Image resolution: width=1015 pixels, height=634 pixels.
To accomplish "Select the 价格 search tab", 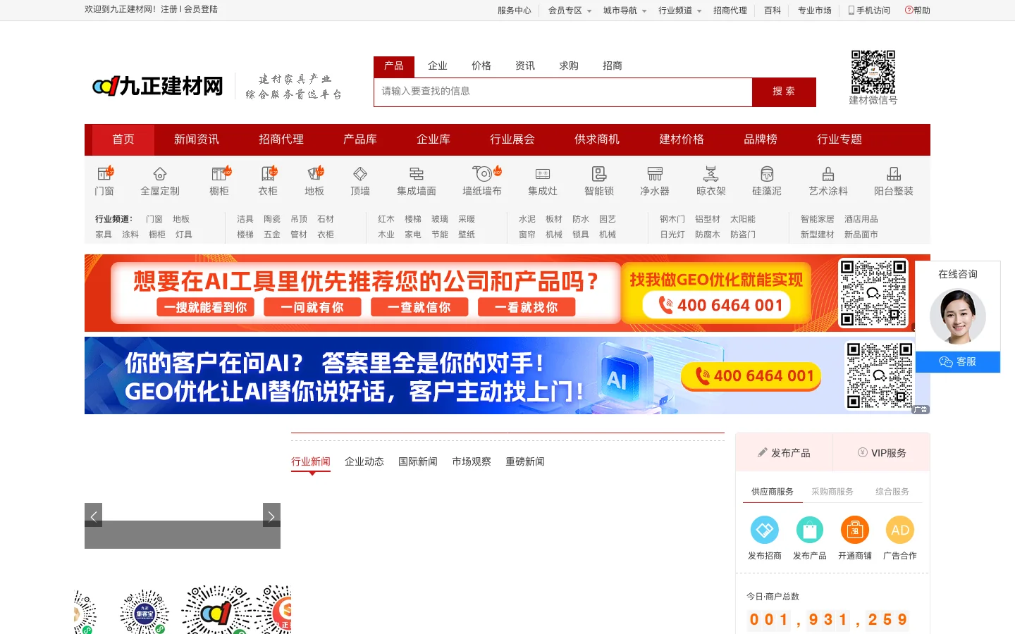I will [x=481, y=66].
